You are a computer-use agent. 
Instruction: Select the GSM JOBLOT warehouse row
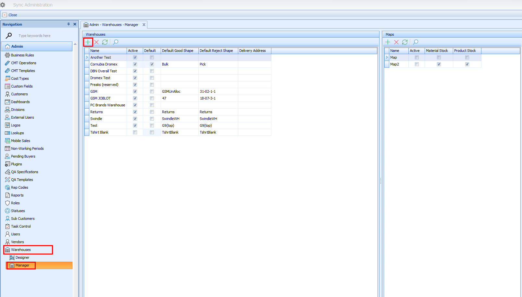pyautogui.click(x=178, y=98)
